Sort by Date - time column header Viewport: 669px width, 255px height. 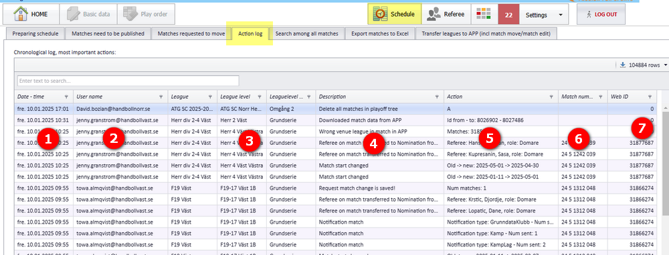(x=31, y=97)
